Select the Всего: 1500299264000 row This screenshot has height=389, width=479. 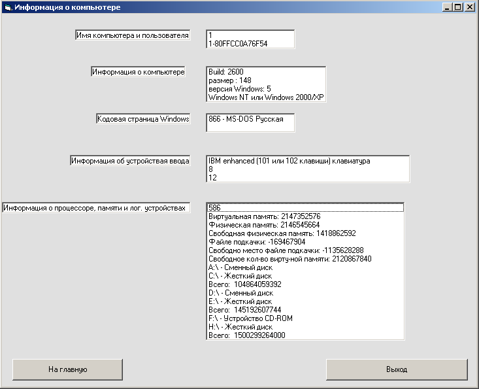305,335
